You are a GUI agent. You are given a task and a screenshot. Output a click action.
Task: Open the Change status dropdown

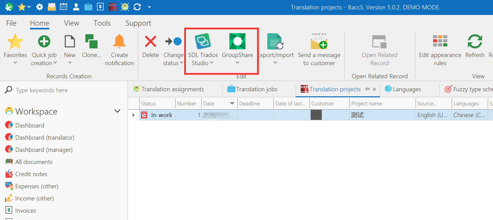[181, 63]
